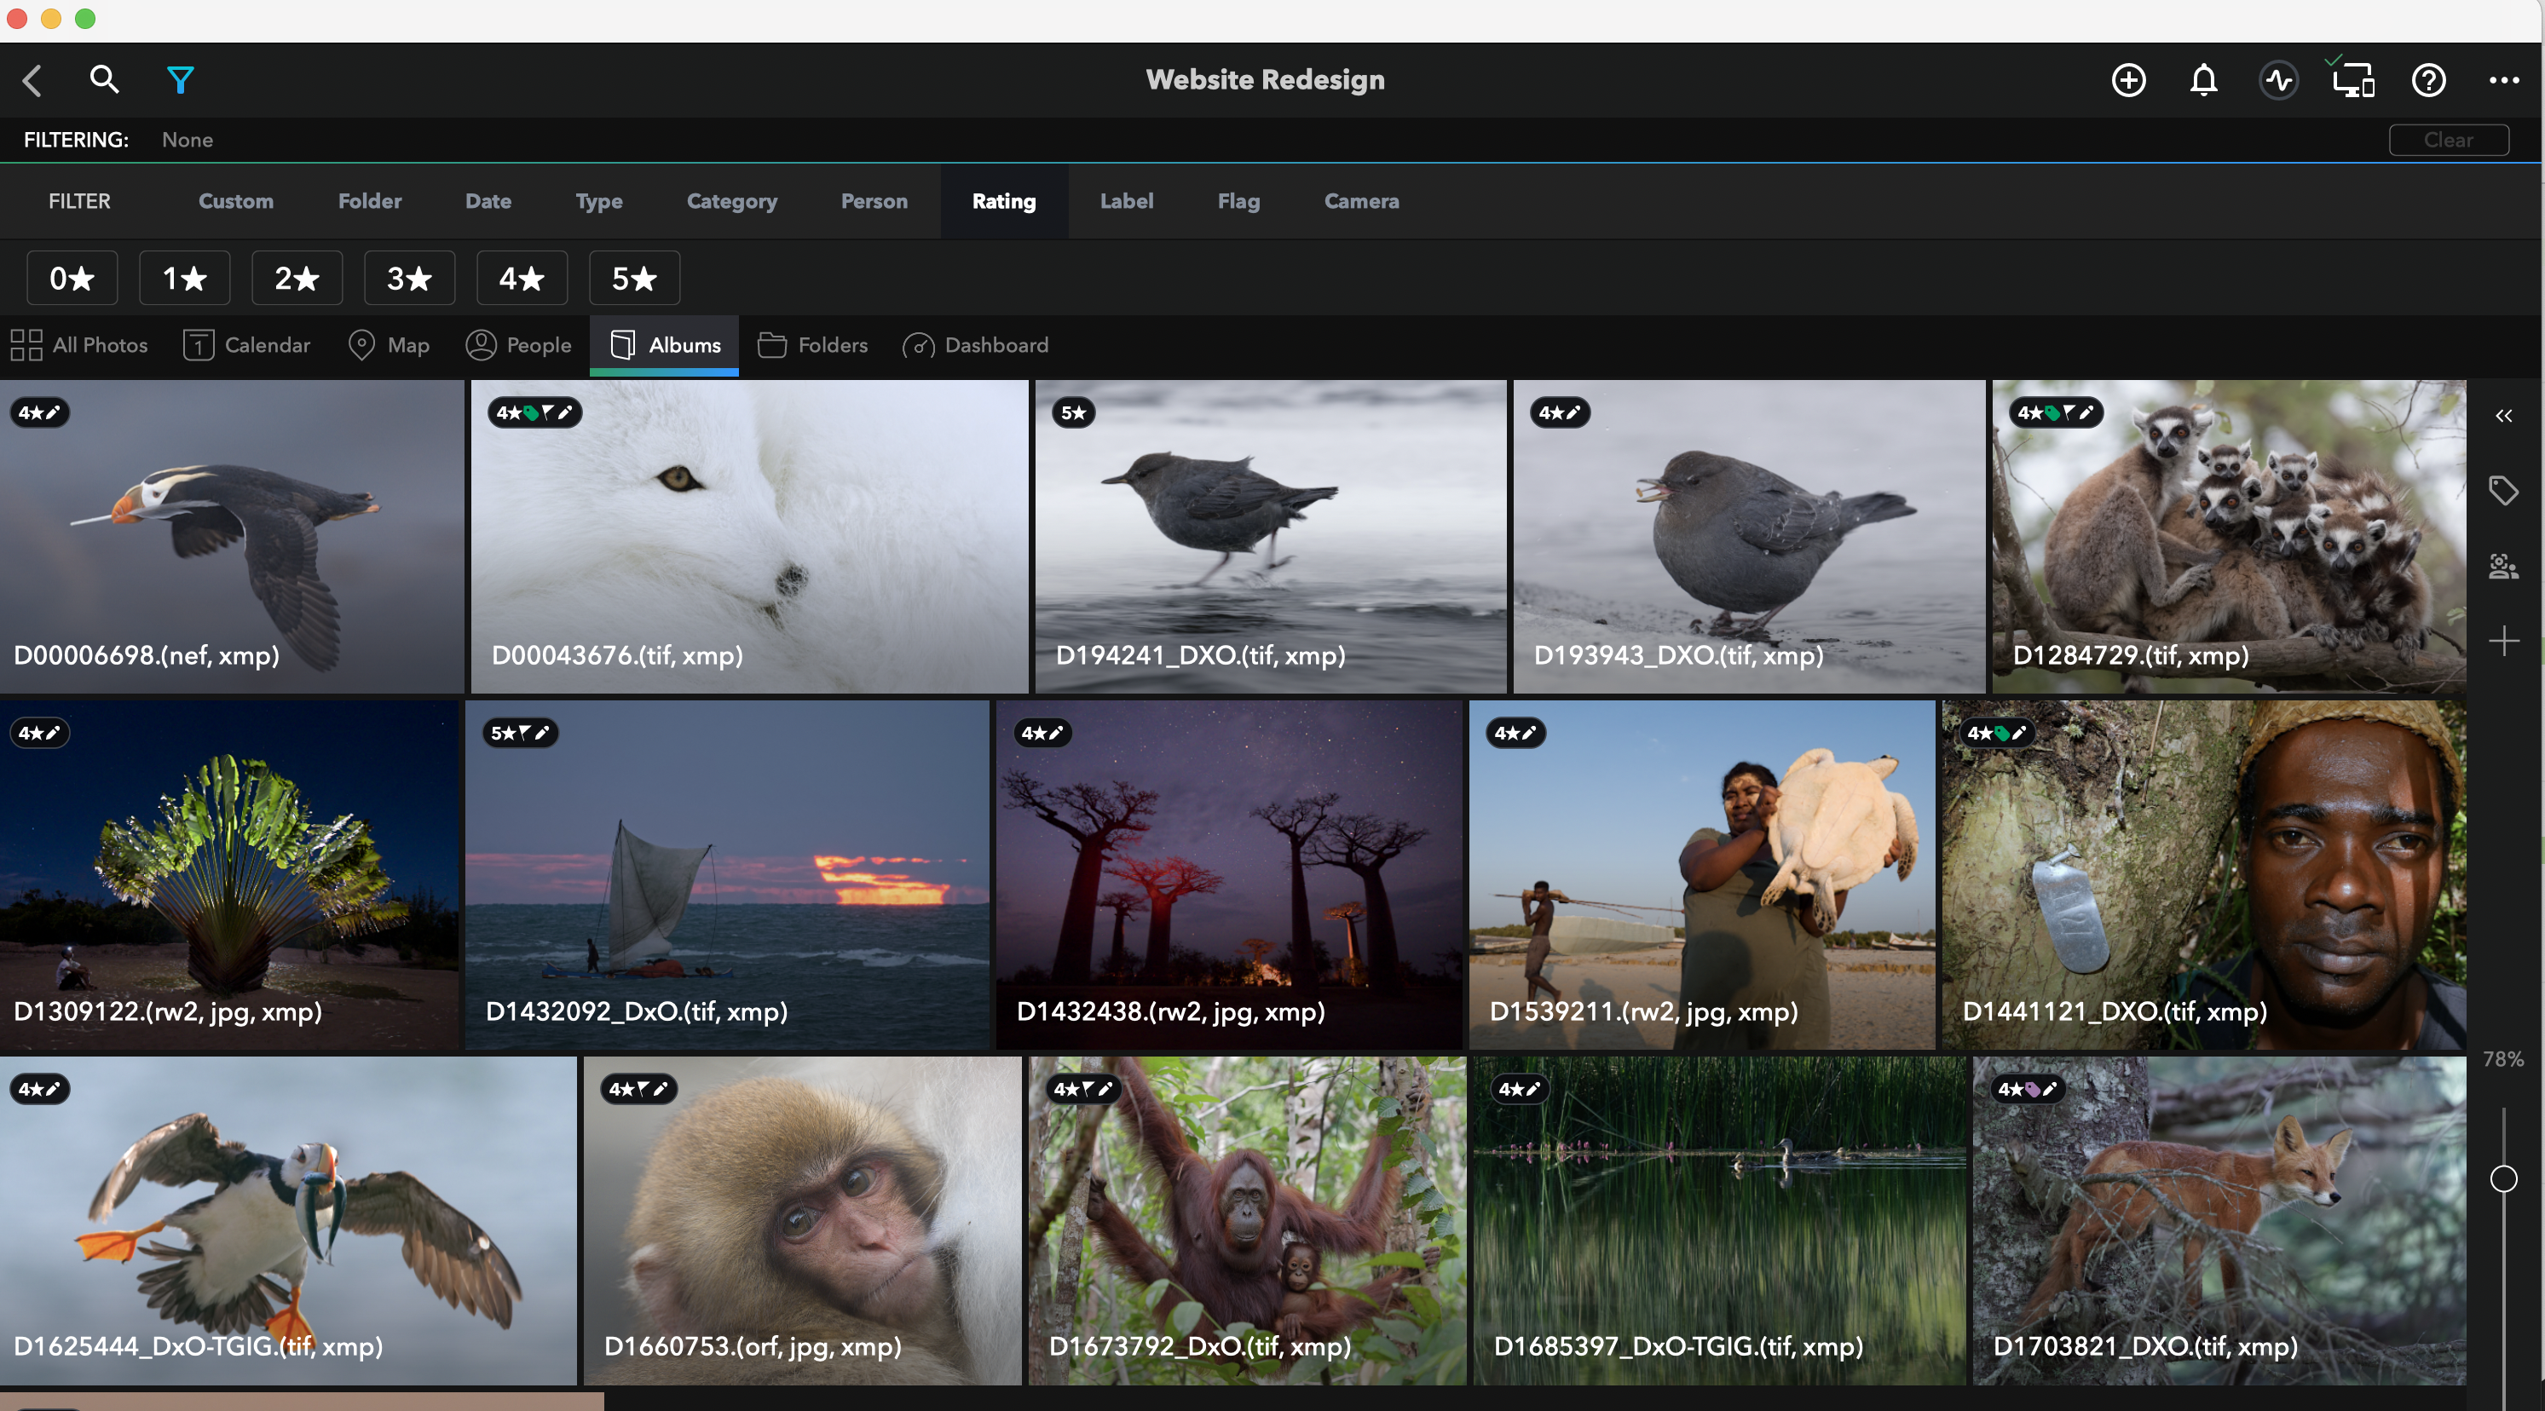
Task: Toggle the blue filter funnel icon
Action: tap(180, 79)
